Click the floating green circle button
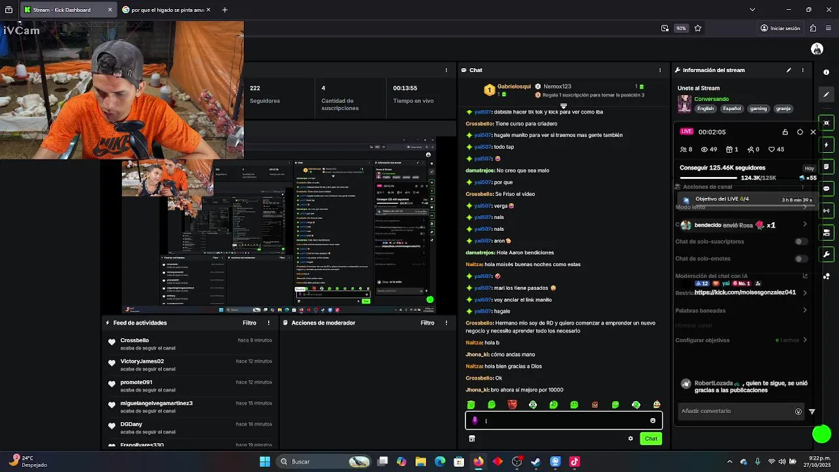The width and height of the screenshot is (839, 472). [x=821, y=434]
